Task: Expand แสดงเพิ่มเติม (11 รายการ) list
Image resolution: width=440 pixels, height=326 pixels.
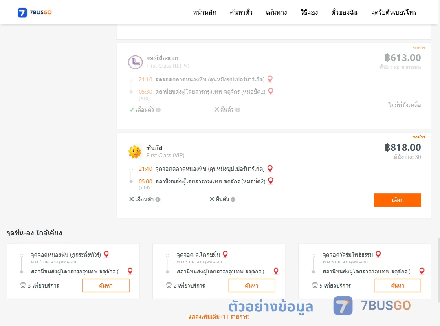Action: click(219, 317)
